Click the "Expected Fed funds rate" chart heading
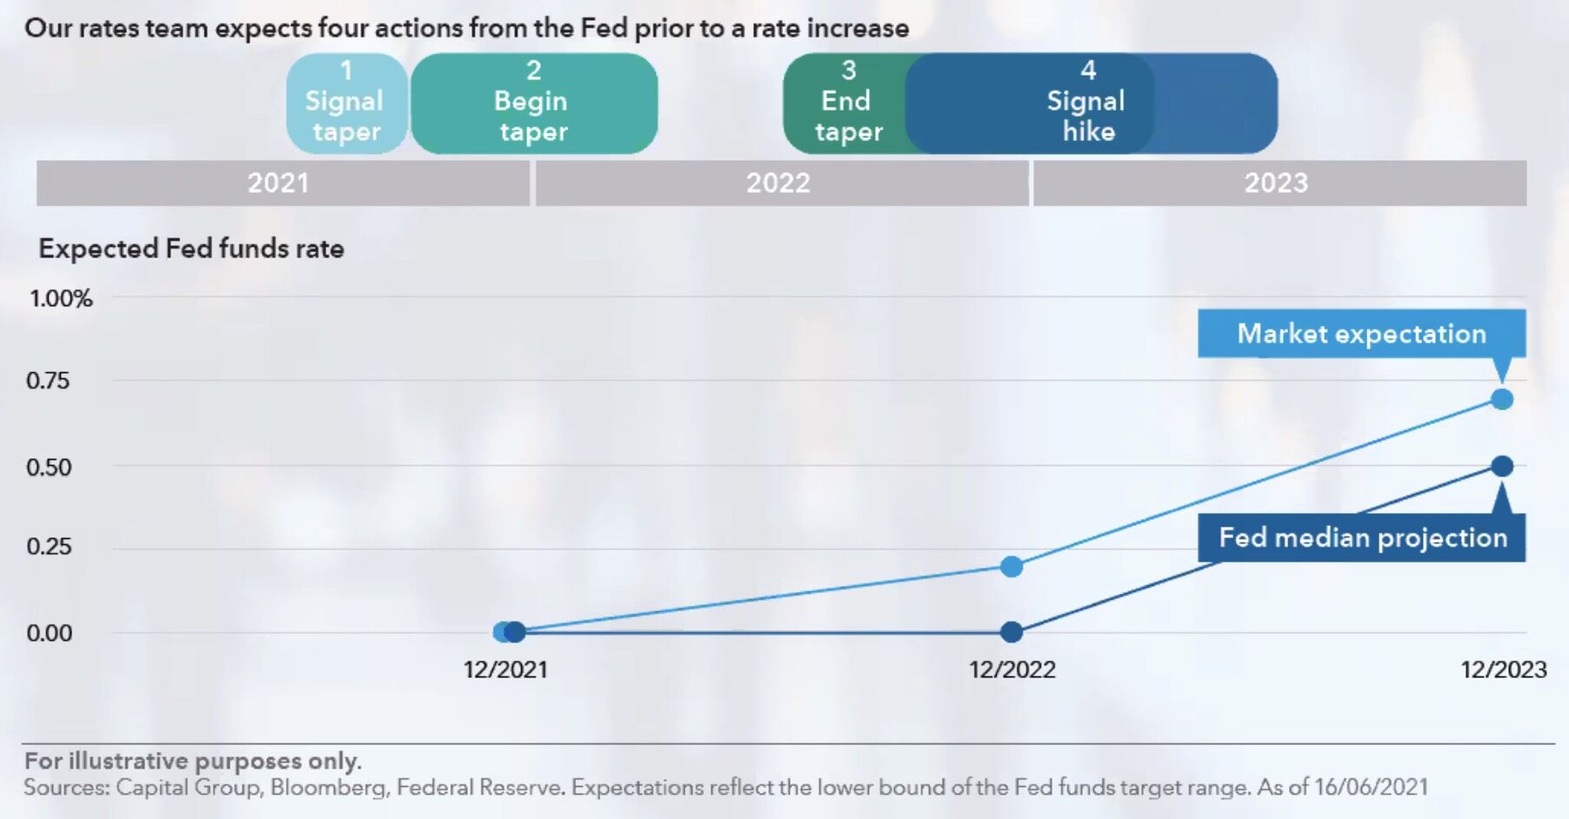The height and width of the screenshot is (819, 1569). point(191,249)
